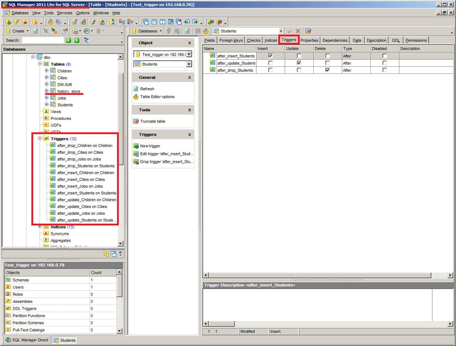The height and width of the screenshot is (346, 456).
Task: Toggle Disabled checkbox for after_update_Students
Action: (x=384, y=63)
